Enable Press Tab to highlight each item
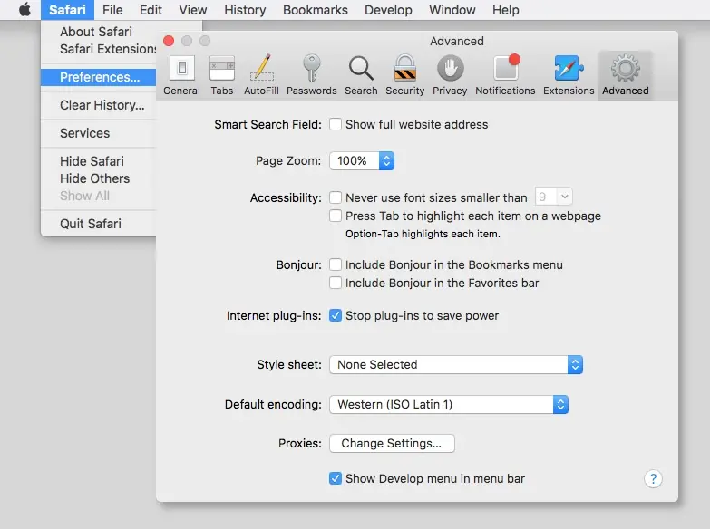The width and height of the screenshot is (710, 529). click(336, 216)
